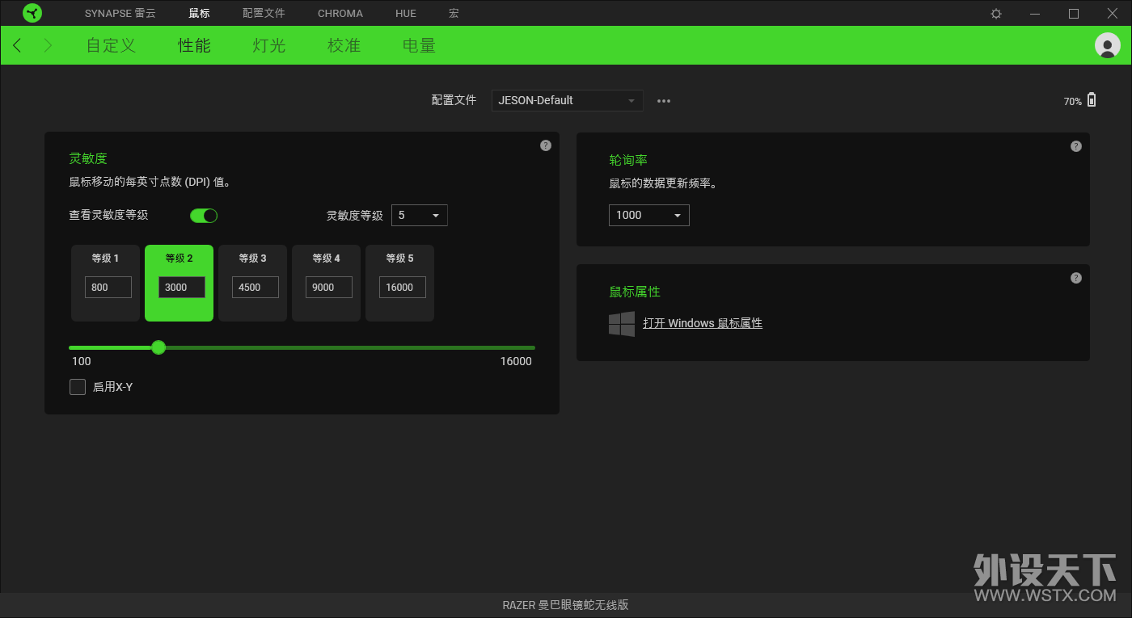Switch to the 灯光 tab
Image resolution: width=1132 pixels, height=618 pixels.
(269, 45)
